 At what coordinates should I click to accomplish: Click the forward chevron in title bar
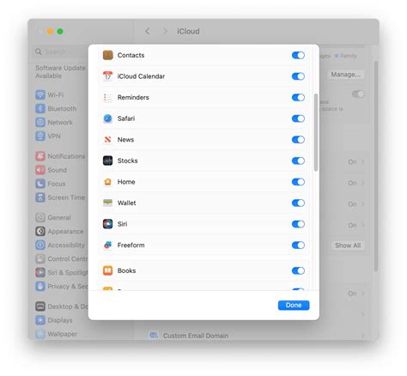pos(165,31)
